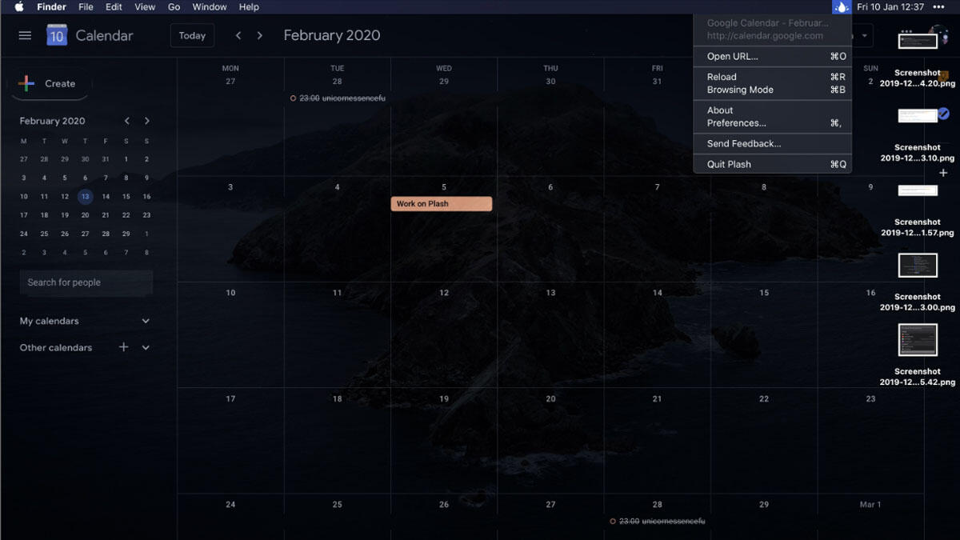Add other calendars with plus icon

pos(123,347)
